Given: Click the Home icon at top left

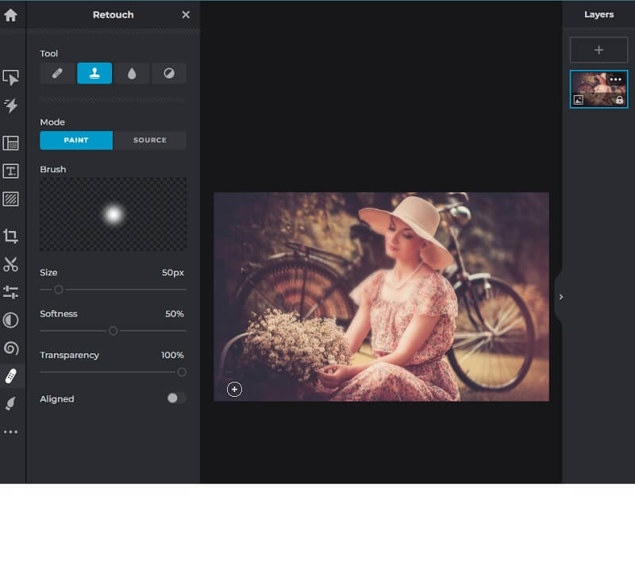Looking at the screenshot, I should pyautogui.click(x=12, y=14).
